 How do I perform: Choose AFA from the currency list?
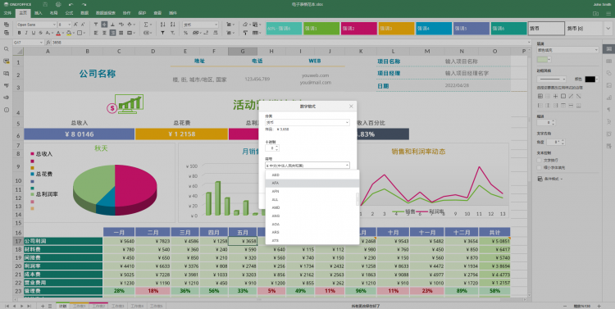tap(312, 183)
